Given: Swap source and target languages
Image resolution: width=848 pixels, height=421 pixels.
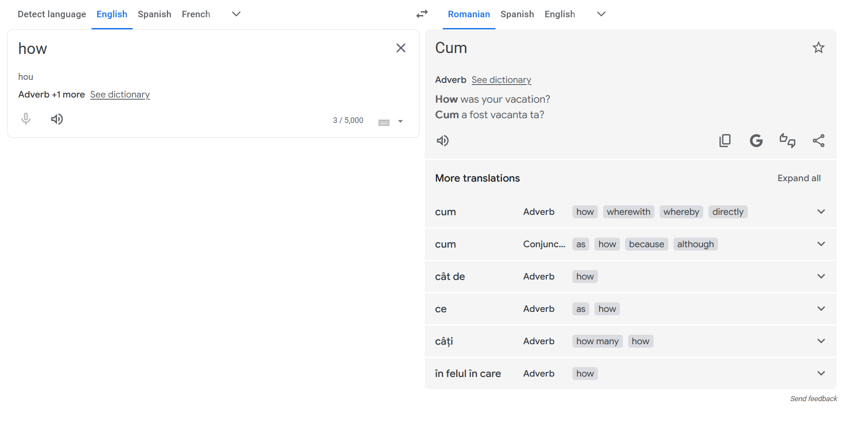Looking at the screenshot, I should 422,14.
